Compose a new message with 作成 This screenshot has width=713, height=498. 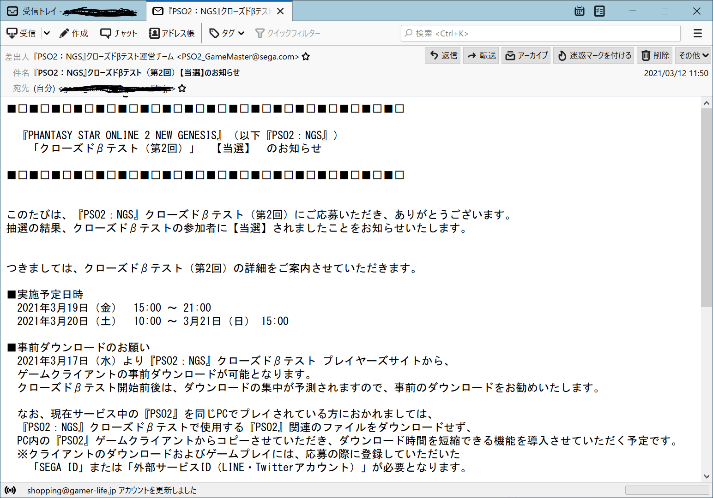coord(74,33)
